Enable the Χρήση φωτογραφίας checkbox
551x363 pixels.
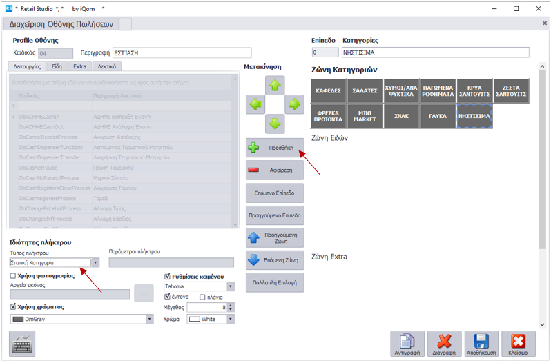13,275
